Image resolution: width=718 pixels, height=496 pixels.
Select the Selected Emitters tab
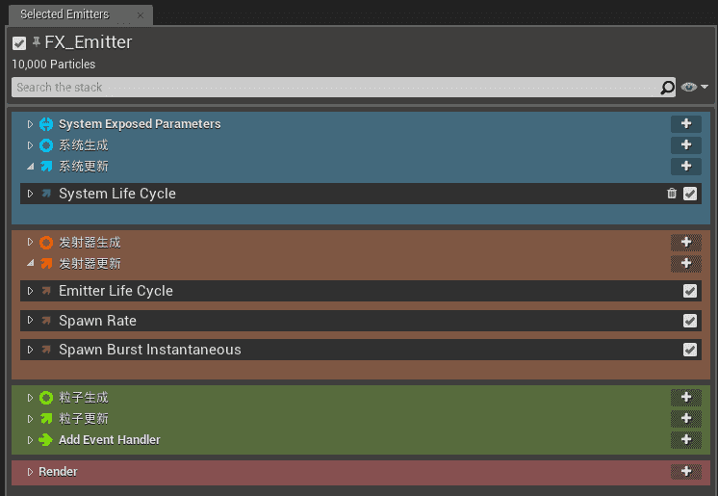pyautogui.click(x=64, y=14)
